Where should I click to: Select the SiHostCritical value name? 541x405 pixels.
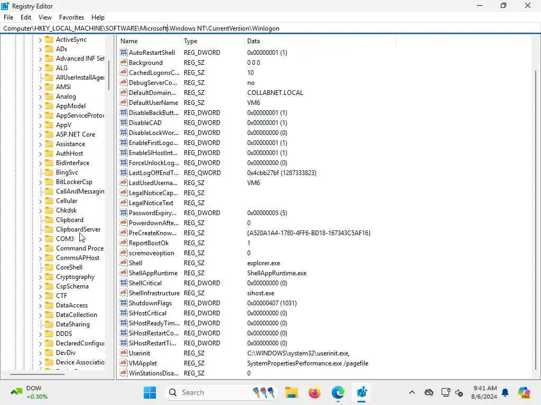point(147,313)
